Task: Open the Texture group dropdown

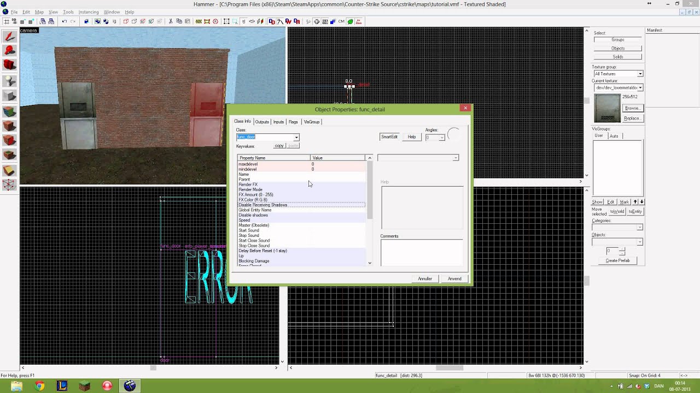Action: click(x=640, y=74)
